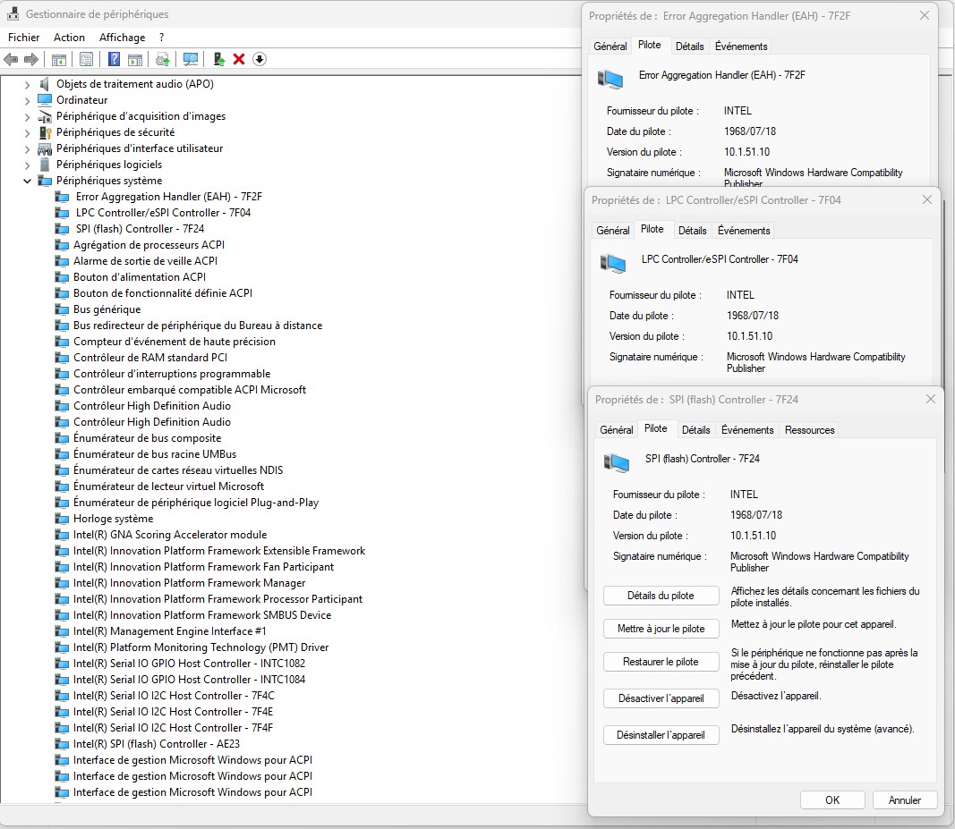Click Annuler in the SPI dialog
The height and width of the screenshot is (829, 955).
tap(904, 800)
